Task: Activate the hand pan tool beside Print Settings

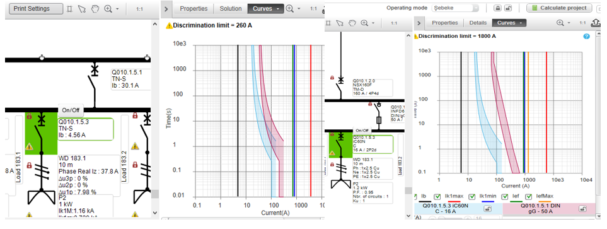Action: (x=95, y=9)
